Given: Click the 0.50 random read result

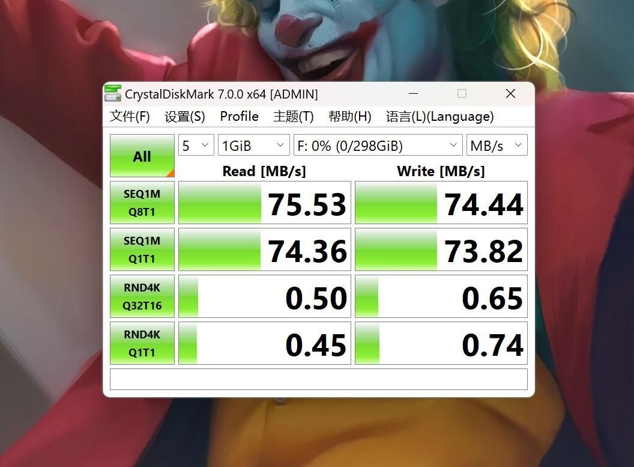Looking at the screenshot, I should pyautogui.click(x=265, y=297).
